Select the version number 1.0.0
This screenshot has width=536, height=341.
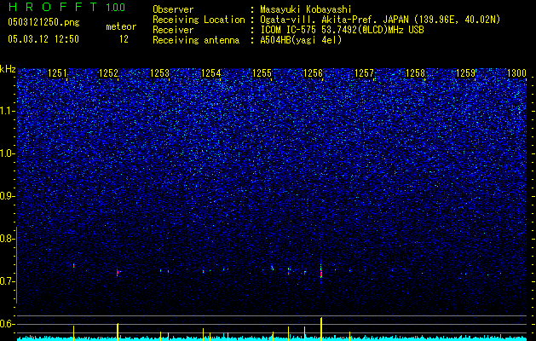coord(115,8)
